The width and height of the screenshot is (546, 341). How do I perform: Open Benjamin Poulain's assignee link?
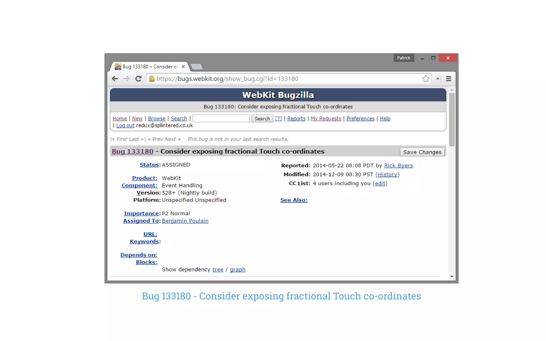pos(185,221)
